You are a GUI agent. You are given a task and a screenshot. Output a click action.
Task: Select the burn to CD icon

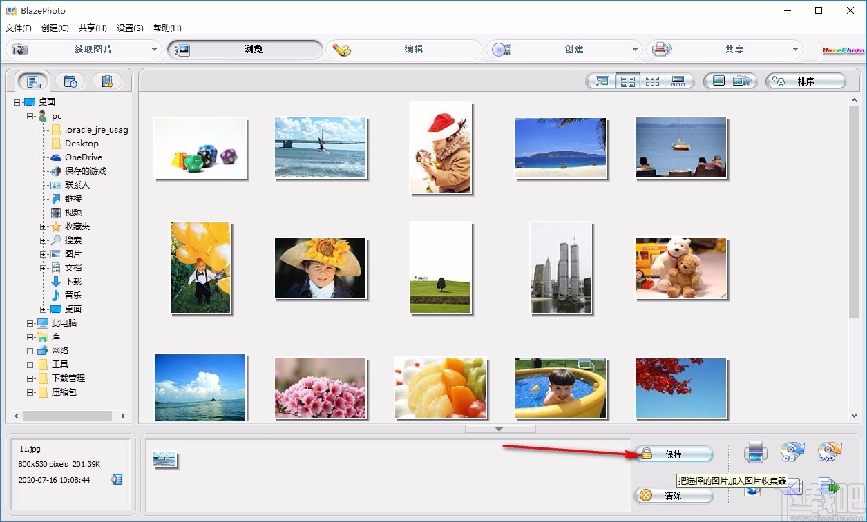tap(792, 452)
